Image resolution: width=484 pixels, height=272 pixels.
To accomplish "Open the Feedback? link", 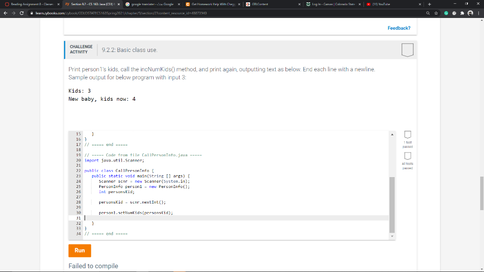I will pyautogui.click(x=399, y=28).
